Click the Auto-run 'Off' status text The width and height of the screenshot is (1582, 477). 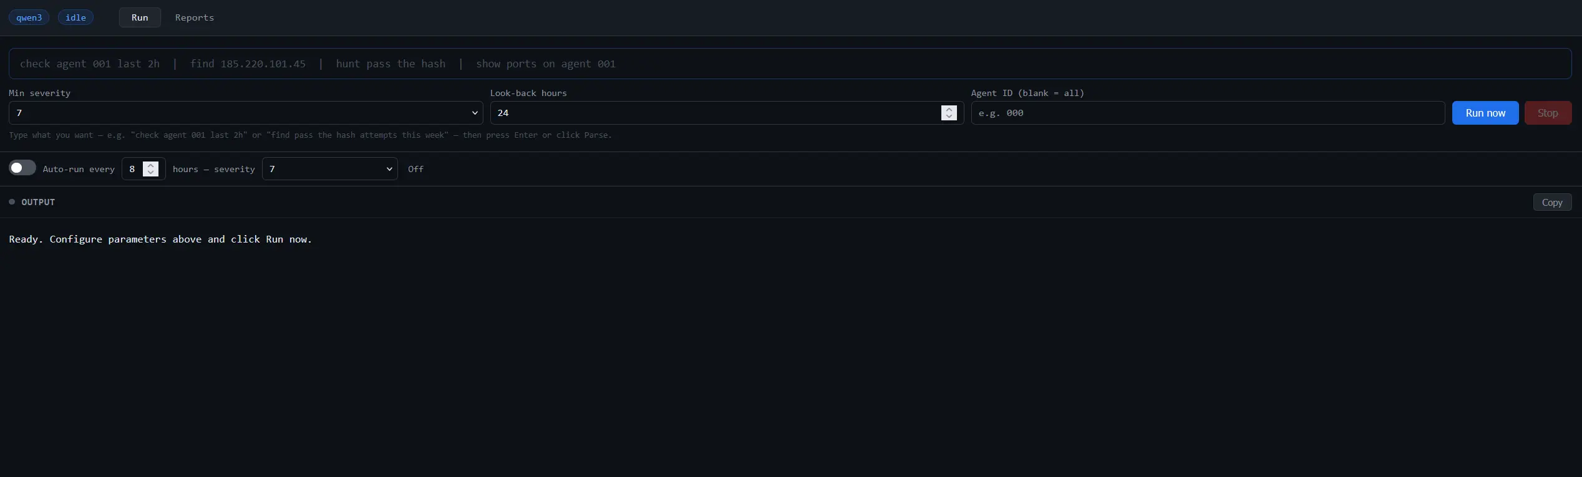pyautogui.click(x=415, y=169)
